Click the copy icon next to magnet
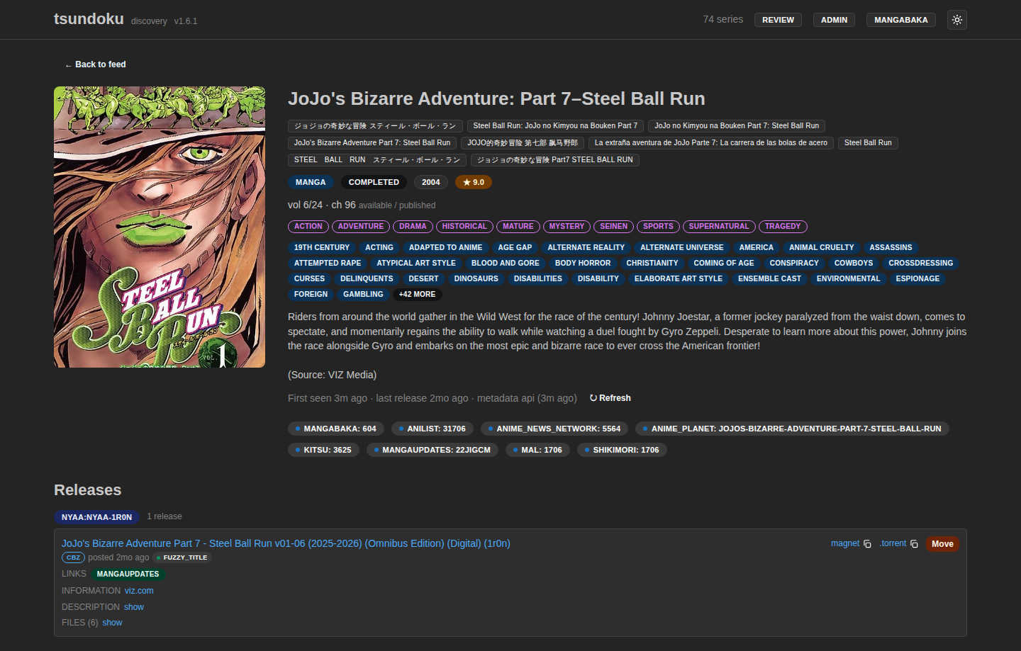The height and width of the screenshot is (651, 1021). 867,544
